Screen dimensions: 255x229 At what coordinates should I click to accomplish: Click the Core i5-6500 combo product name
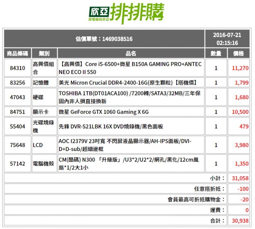point(130,68)
